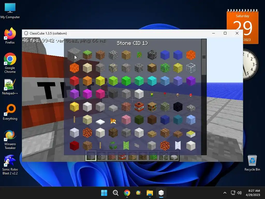Open Winaero Tweaker desktop shortcut
Viewport: 265px width, 199px height.
pyautogui.click(x=10, y=139)
